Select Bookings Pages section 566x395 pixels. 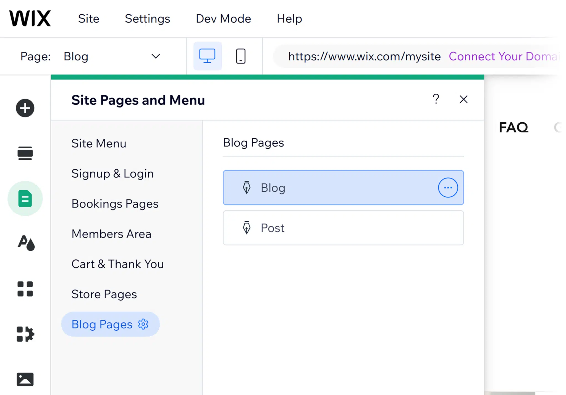click(115, 204)
